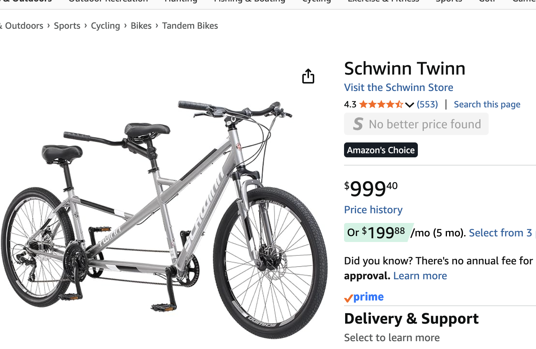The height and width of the screenshot is (349, 536).
Task: Open Tandem Bikes breadcrumb
Action: pyautogui.click(x=190, y=26)
